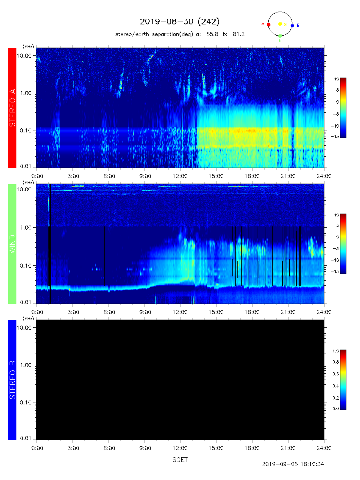Click the STEREO B 0.0–1.0 color scale

coord(343,380)
